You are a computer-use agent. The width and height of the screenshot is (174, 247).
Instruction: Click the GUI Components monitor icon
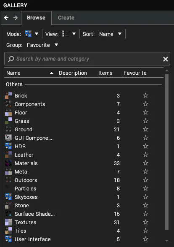(8, 138)
